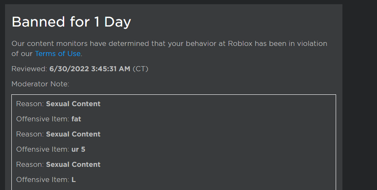This screenshot has height=190, width=377.
Task: Click the "Offensive Item:" label before "ur 5"
Action: 43,149
